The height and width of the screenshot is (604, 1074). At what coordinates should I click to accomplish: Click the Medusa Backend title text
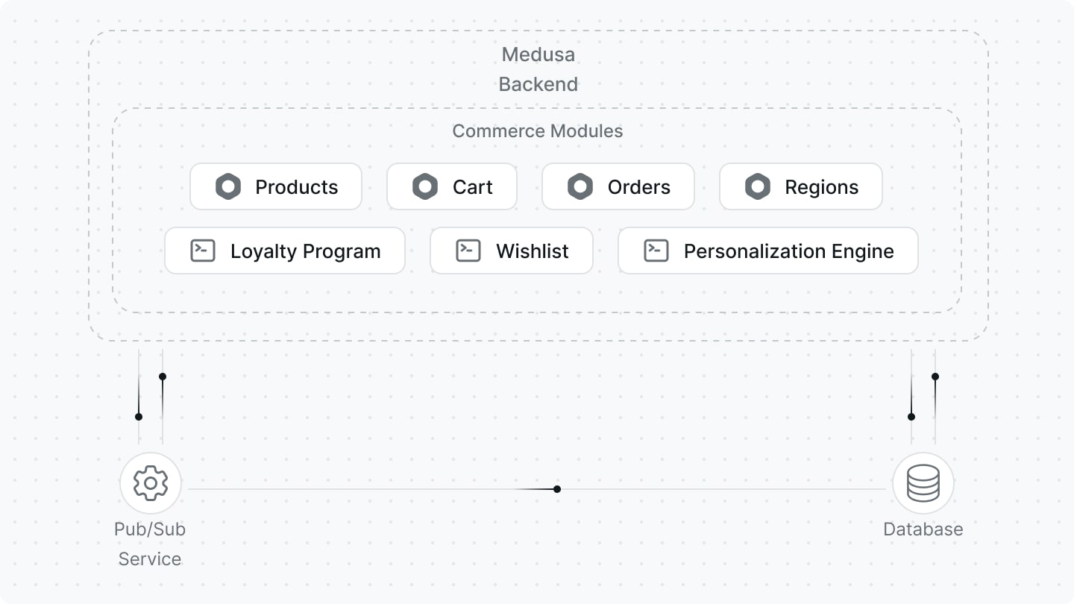538,69
